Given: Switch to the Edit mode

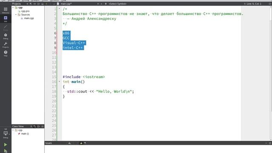Looking at the screenshot, I should 6,19.
